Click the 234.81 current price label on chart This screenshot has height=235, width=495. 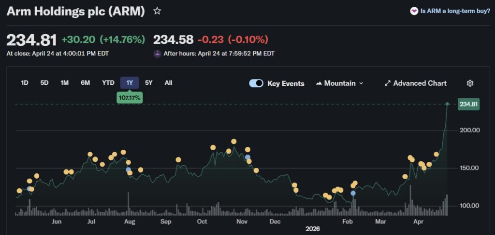[x=468, y=104]
